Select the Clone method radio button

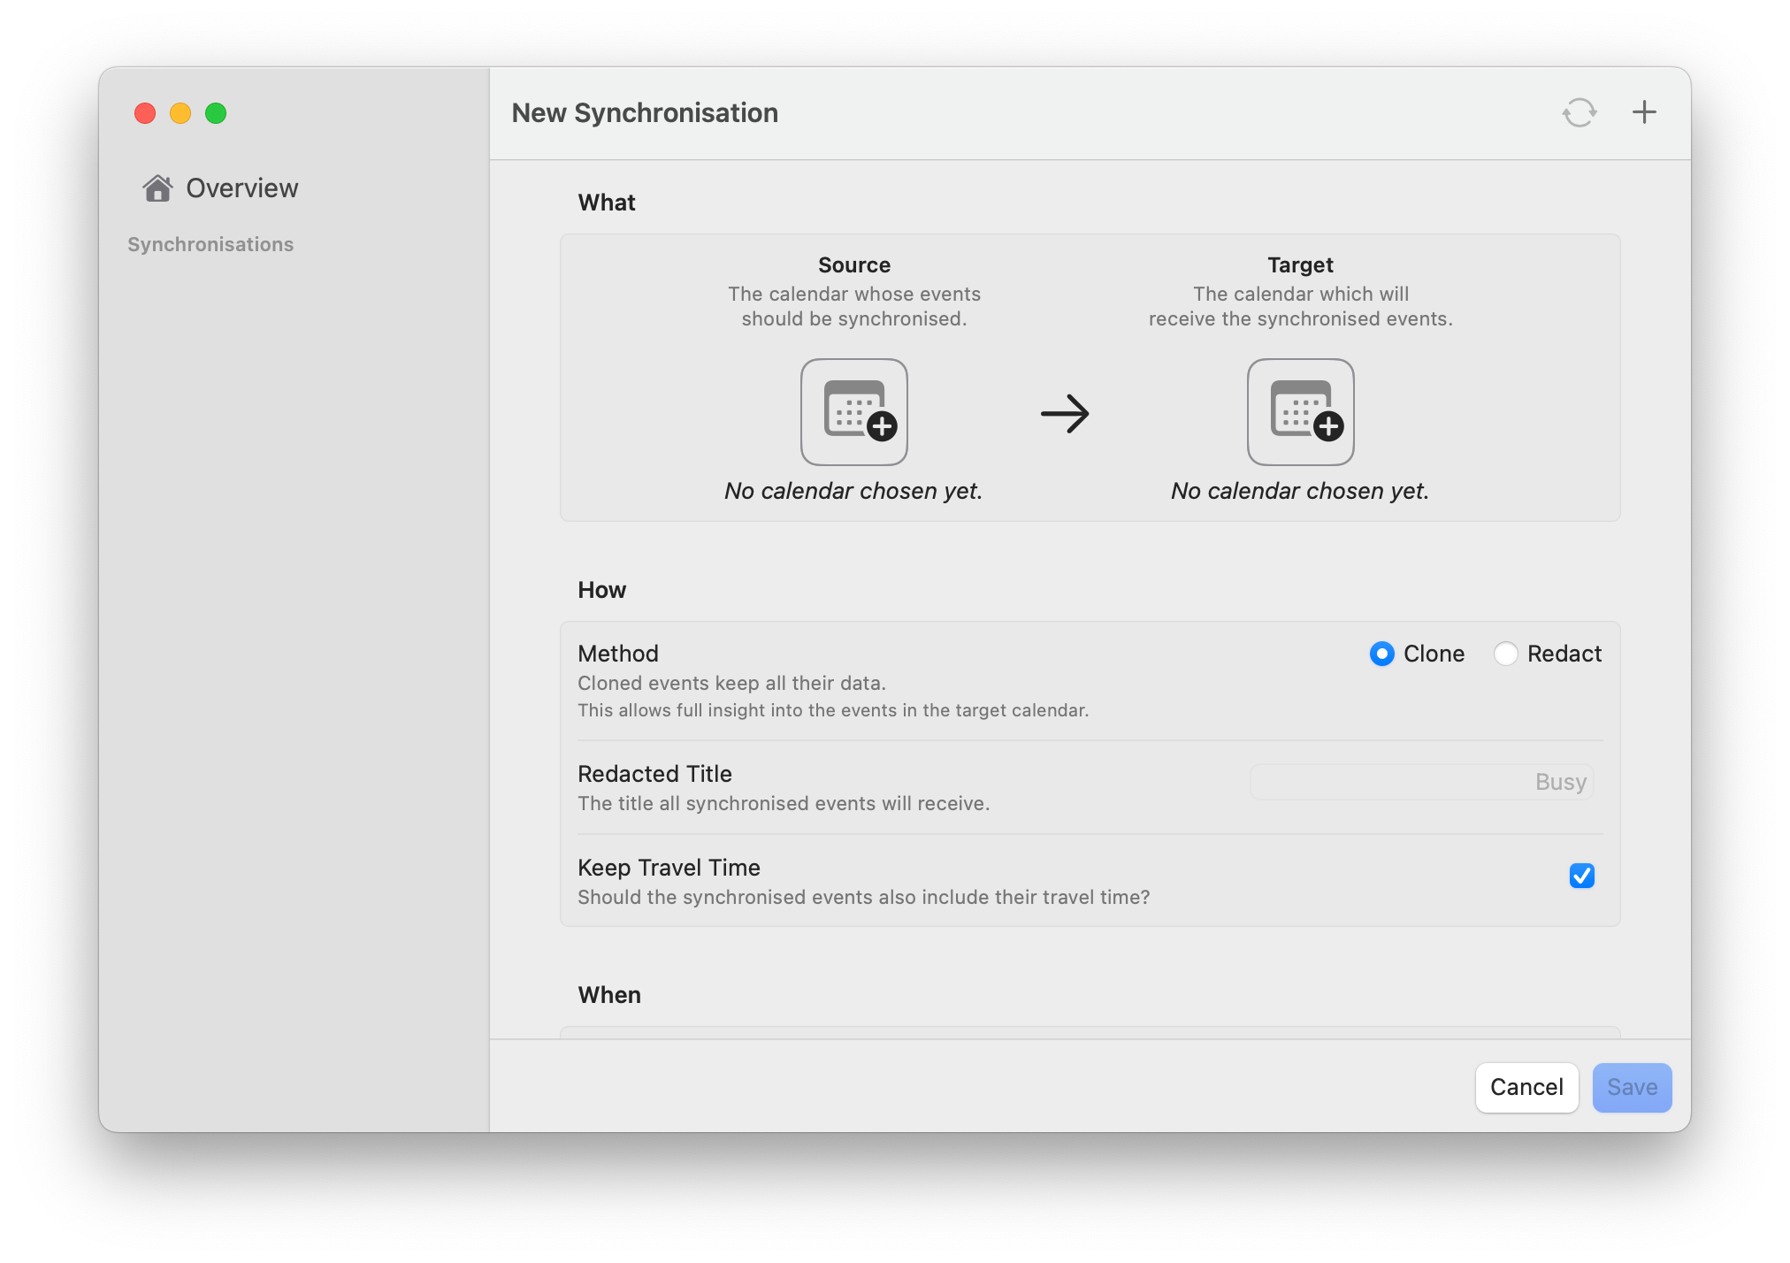[1382, 654]
